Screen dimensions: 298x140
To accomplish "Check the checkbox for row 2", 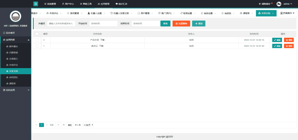I will coord(37,40).
